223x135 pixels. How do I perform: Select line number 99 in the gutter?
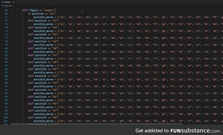(6, 114)
